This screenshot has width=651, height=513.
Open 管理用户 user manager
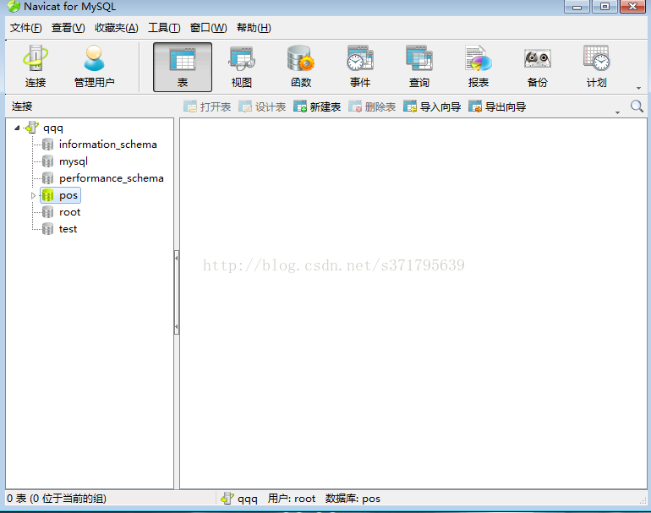click(94, 67)
